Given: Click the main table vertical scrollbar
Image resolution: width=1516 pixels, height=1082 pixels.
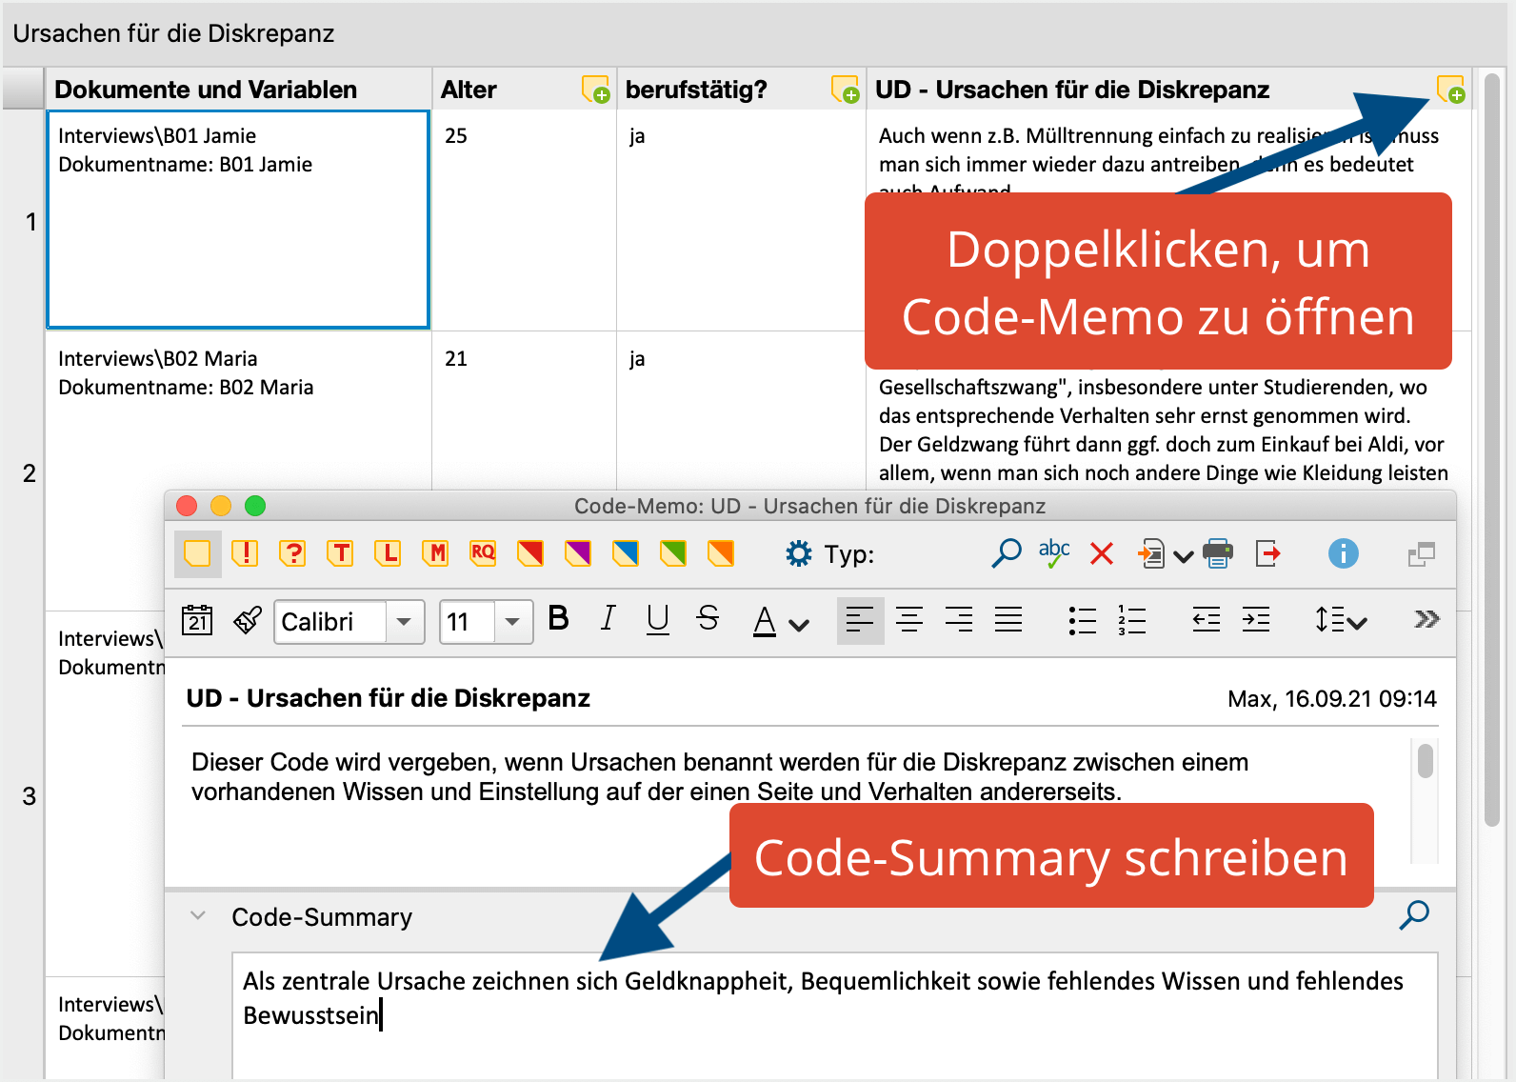Looking at the screenshot, I should tap(1492, 448).
